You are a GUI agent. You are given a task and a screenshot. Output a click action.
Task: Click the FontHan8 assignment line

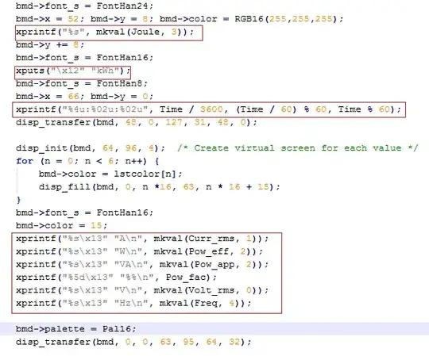click(82, 83)
